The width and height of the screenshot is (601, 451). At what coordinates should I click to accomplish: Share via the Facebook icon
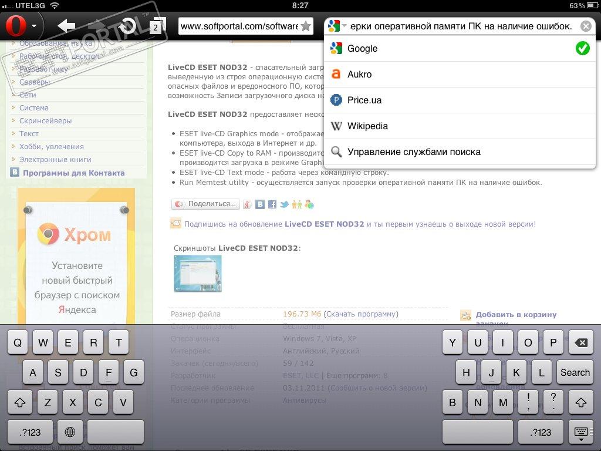pyautogui.click(x=272, y=204)
